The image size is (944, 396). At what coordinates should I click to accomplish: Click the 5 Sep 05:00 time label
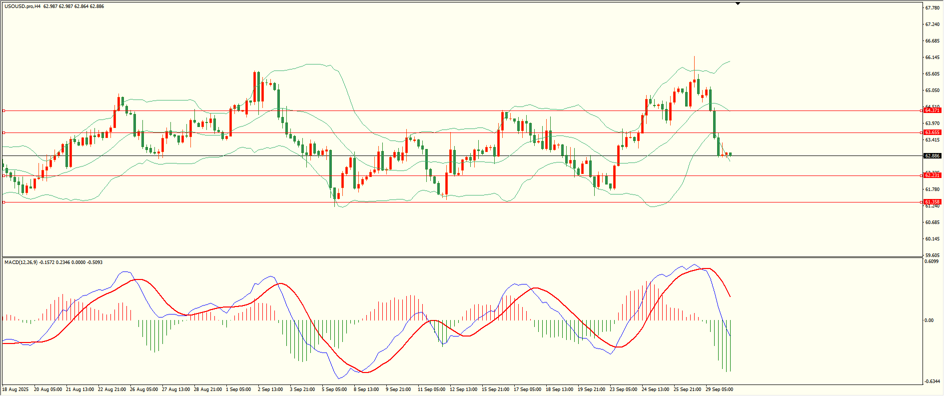[x=334, y=389]
